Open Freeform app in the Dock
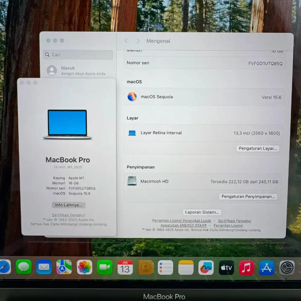The width and height of the screenshot is (301, 301). 206,268
